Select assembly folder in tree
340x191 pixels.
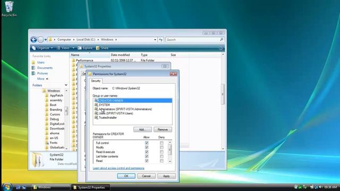click(56, 100)
